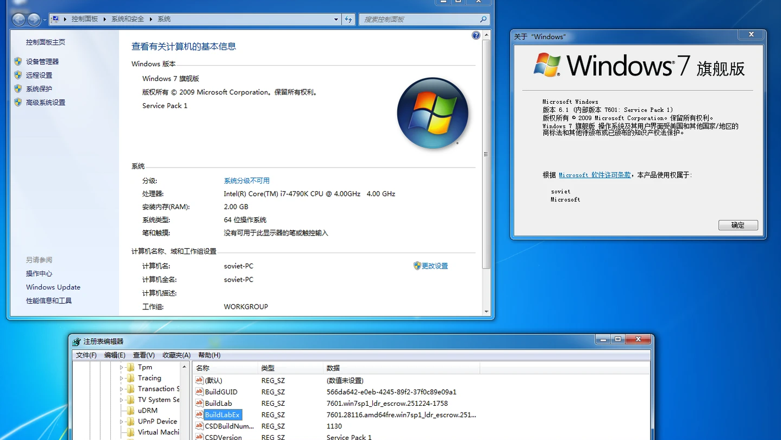Click the magnifier icon in the search box

coord(483,19)
